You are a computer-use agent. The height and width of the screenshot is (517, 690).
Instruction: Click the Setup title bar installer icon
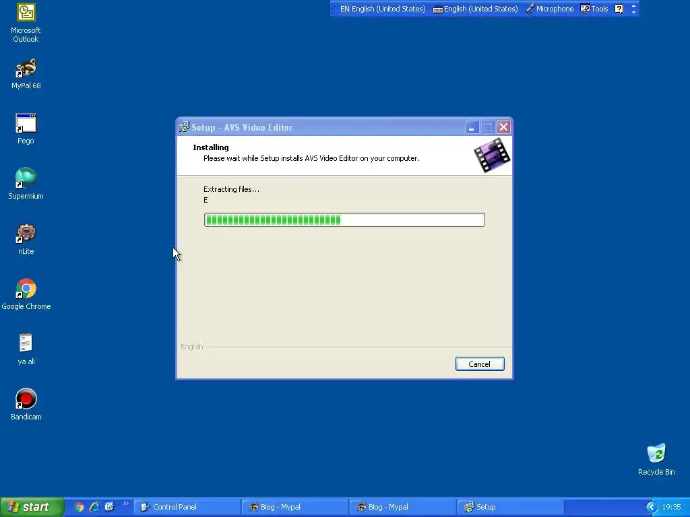click(x=184, y=127)
